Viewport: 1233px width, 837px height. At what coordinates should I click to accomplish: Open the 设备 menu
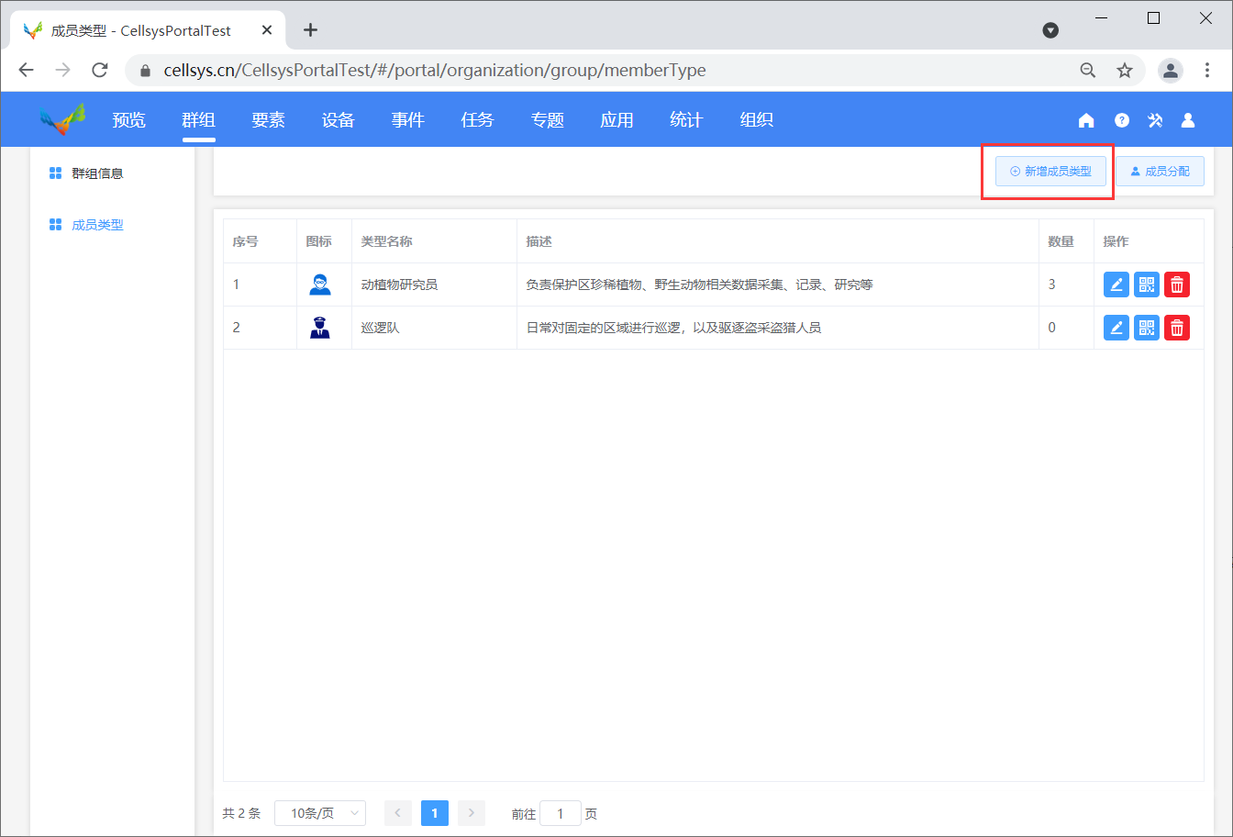click(x=339, y=120)
